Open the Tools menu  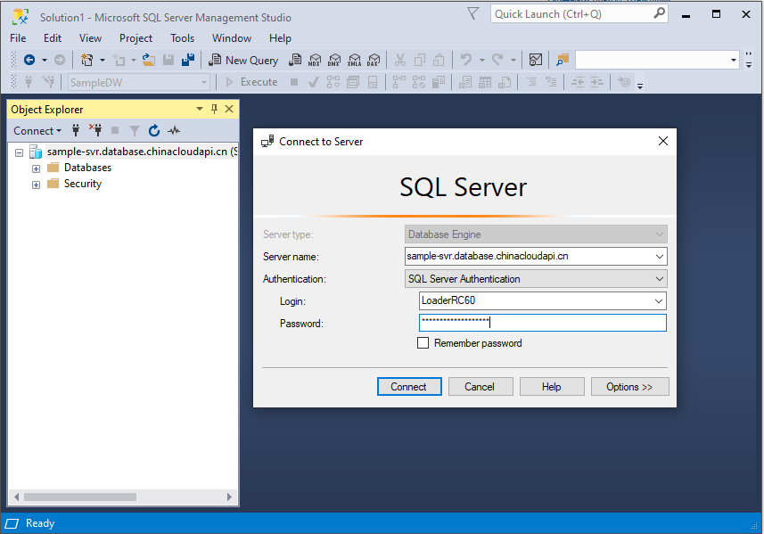point(182,38)
